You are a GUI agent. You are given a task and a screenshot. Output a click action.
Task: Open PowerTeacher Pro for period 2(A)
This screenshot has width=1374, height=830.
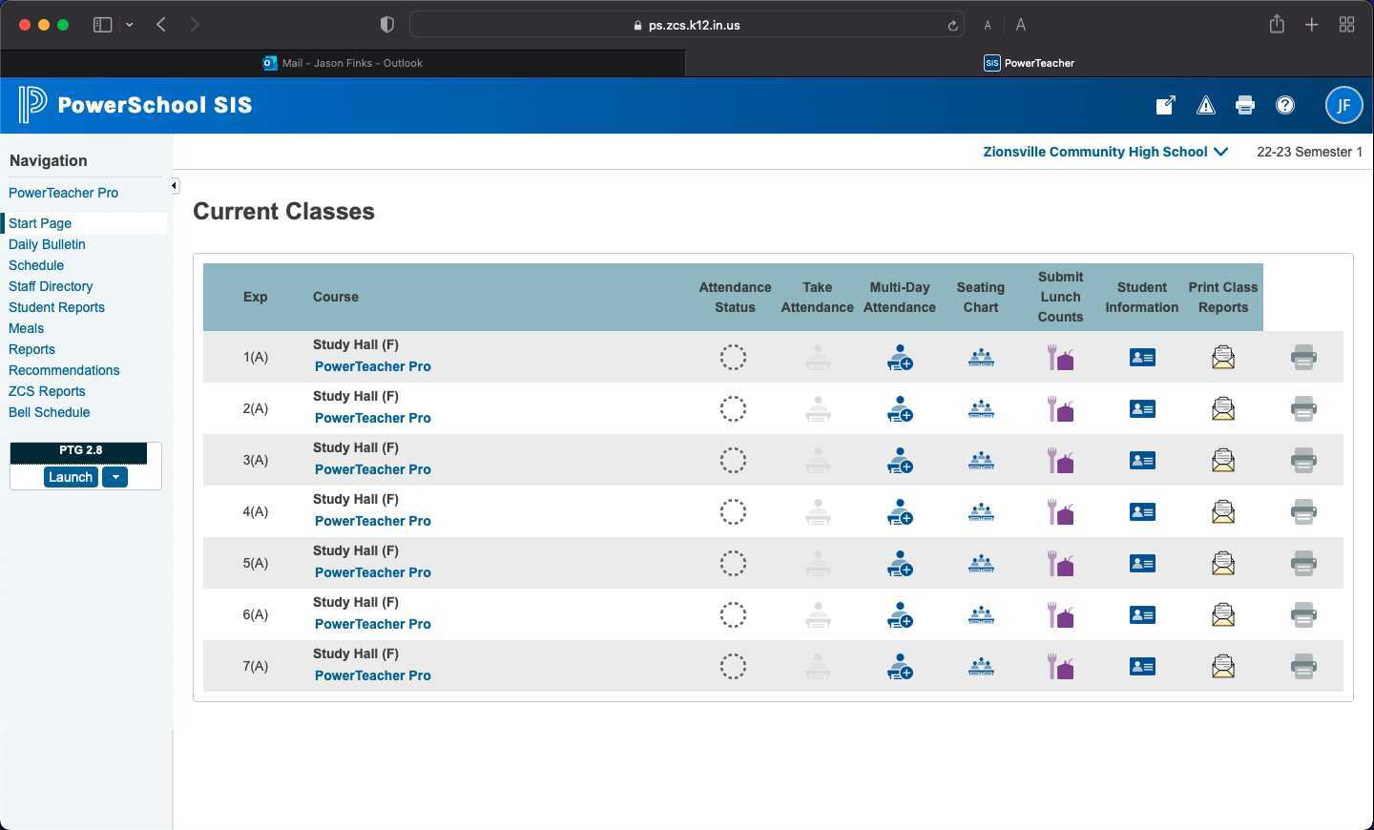(x=372, y=418)
